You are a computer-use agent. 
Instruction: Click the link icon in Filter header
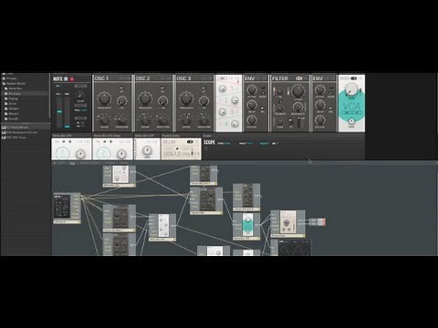299,78
